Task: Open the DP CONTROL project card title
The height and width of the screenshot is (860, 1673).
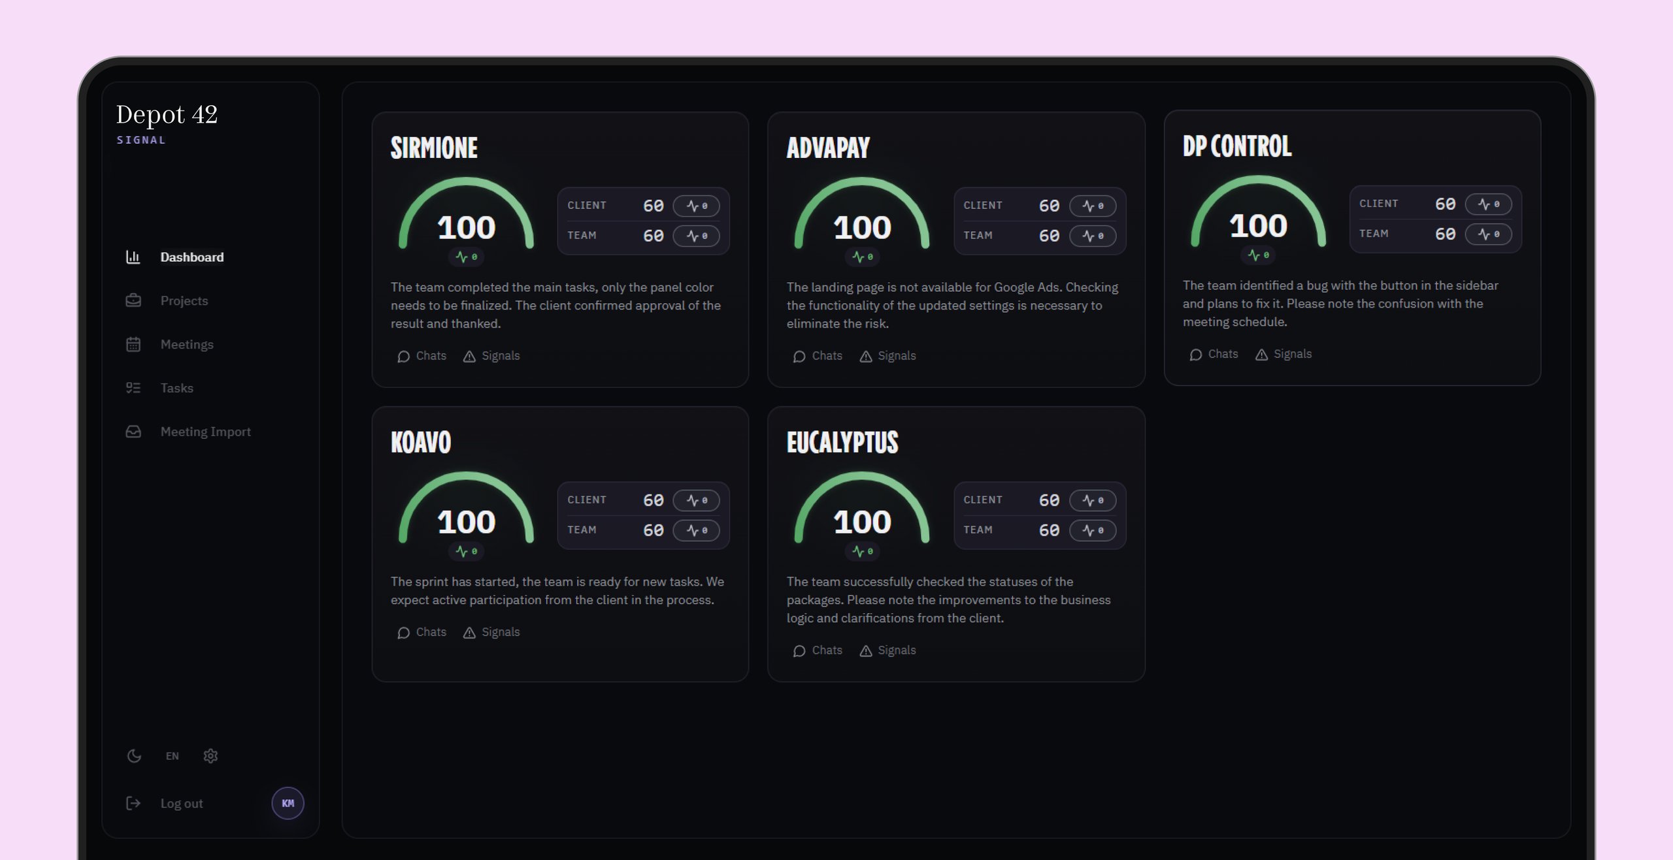Action: pyautogui.click(x=1237, y=146)
